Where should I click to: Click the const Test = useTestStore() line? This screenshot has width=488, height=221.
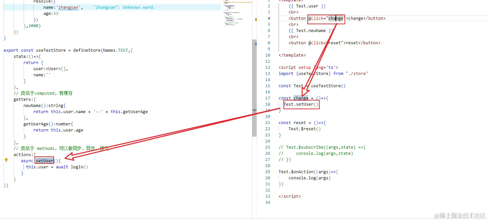click(312, 86)
